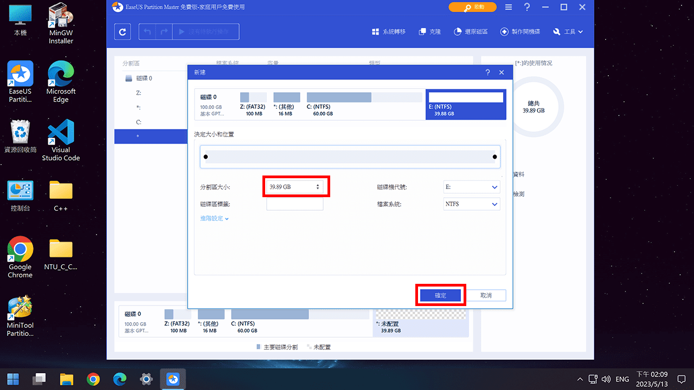Screen dimensions: 694x390
Task: Select the 系統轉移 migration icon
Action: click(x=388, y=31)
